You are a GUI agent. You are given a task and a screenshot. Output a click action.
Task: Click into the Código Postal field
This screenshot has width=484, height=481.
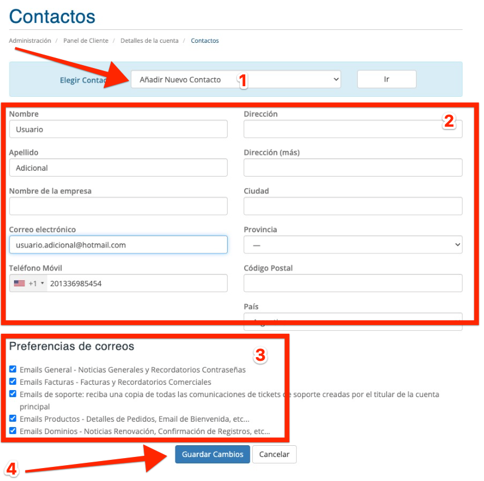click(353, 283)
